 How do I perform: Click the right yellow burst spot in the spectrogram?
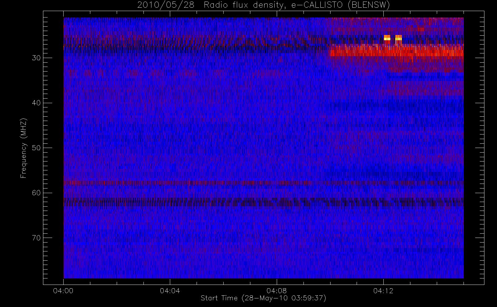pyautogui.click(x=398, y=38)
